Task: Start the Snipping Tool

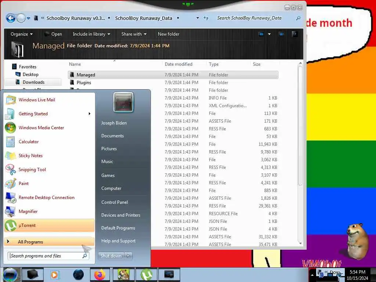Action: tap(32, 170)
